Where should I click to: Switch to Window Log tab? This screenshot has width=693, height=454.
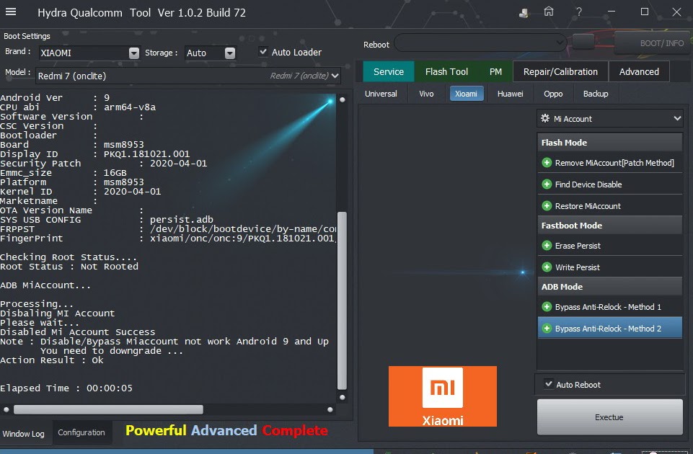click(x=23, y=434)
